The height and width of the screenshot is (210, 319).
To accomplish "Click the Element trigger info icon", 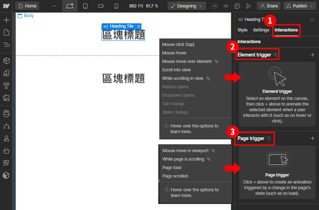I will click(x=276, y=54).
